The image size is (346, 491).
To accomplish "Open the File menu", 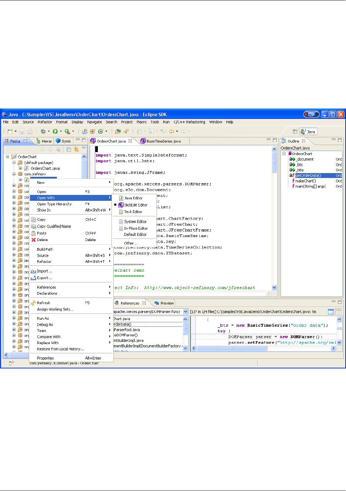I will (6, 122).
